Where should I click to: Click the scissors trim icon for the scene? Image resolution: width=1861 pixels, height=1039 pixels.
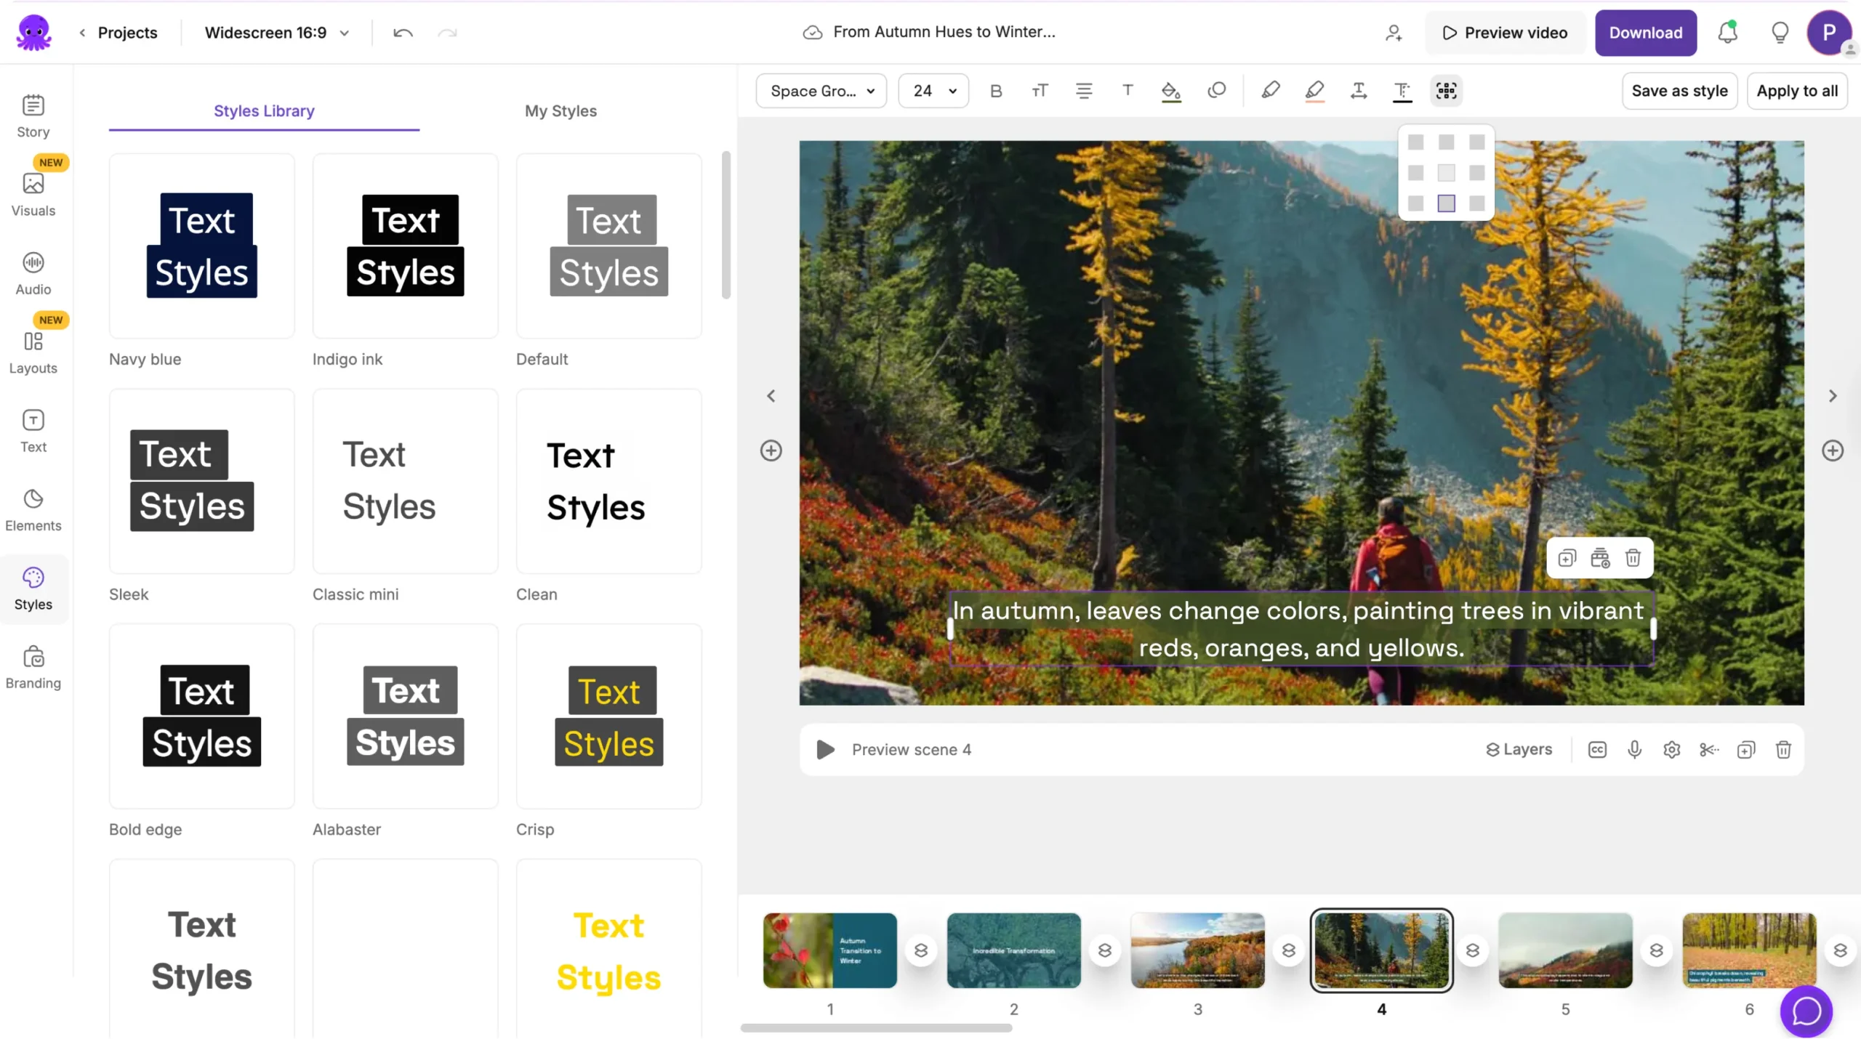coord(1708,749)
